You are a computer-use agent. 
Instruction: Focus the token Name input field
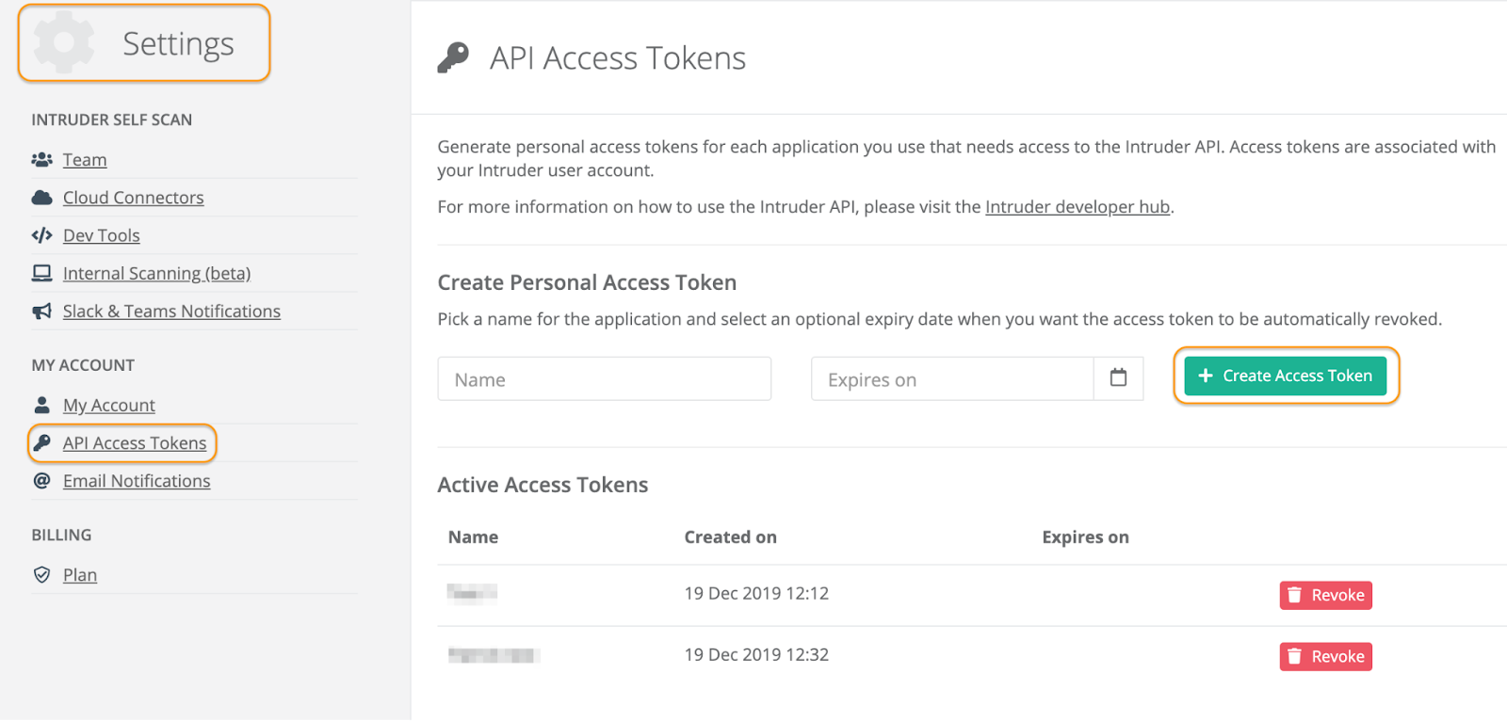point(604,379)
